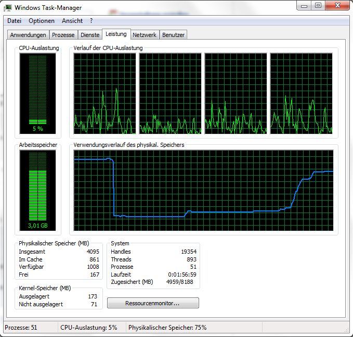This screenshot has width=353, height=337.
Task: Open the Ressourcenmonitor button
Action: click(153, 303)
